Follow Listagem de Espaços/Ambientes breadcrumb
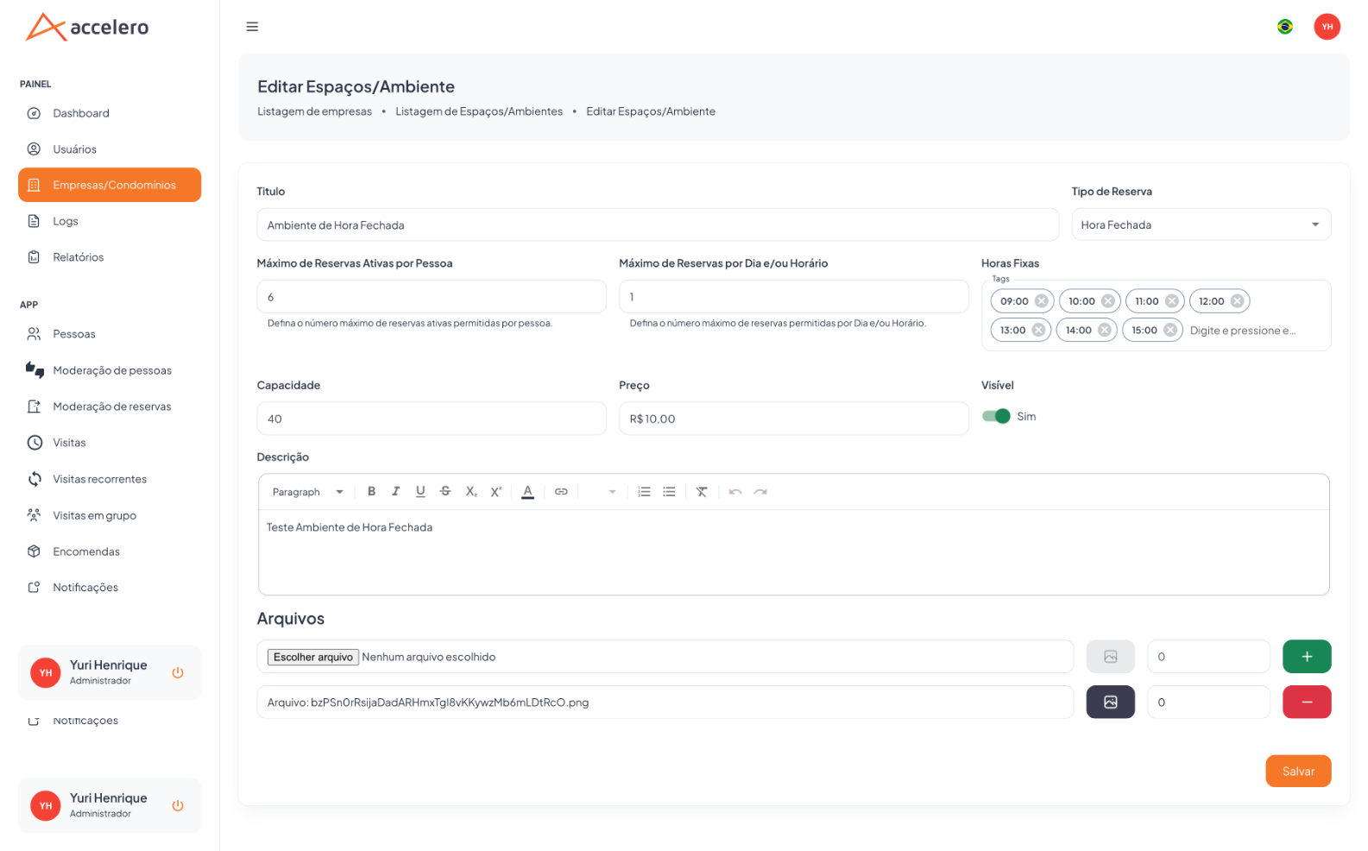 click(479, 111)
